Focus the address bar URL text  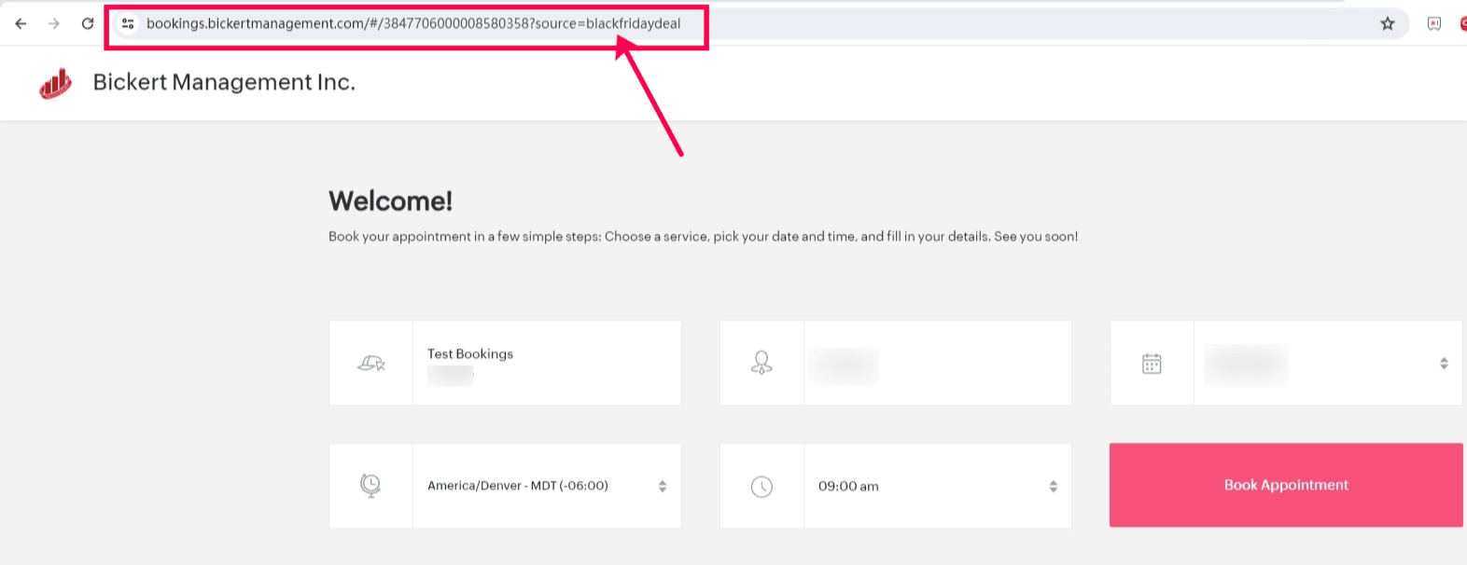(x=412, y=23)
